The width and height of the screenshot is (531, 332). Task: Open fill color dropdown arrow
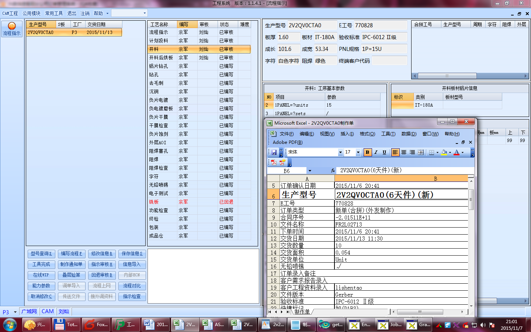(450, 152)
